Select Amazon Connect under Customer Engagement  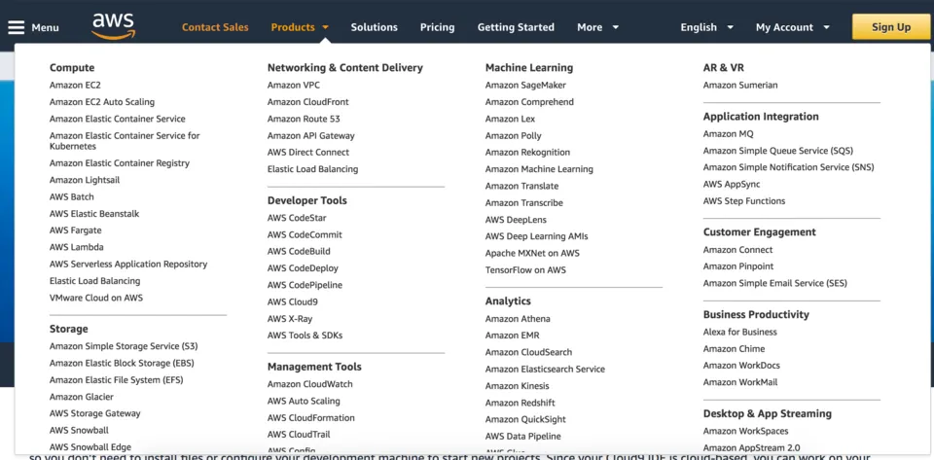[x=737, y=249]
